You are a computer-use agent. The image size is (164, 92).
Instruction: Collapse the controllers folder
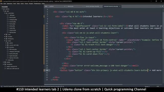tap(5, 13)
